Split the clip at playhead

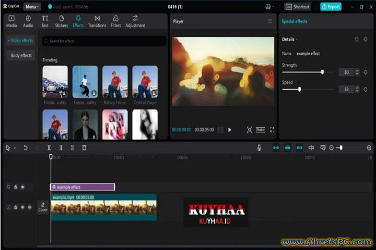(x=49, y=147)
